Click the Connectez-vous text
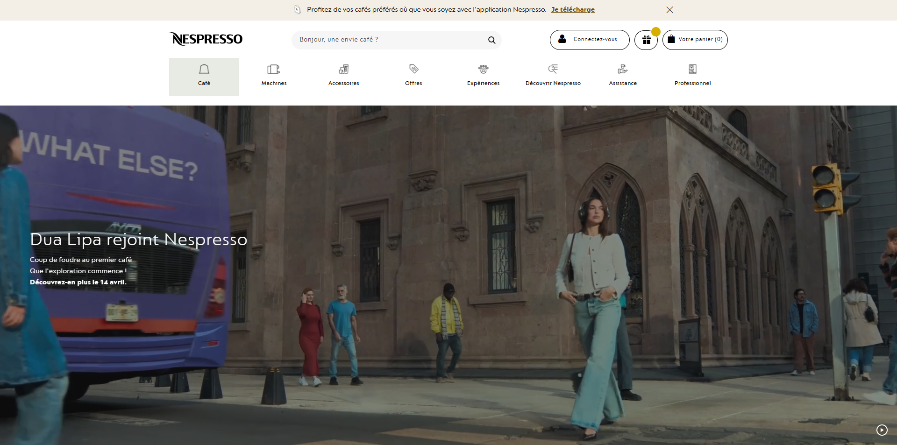The image size is (897, 445). (x=595, y=39)
